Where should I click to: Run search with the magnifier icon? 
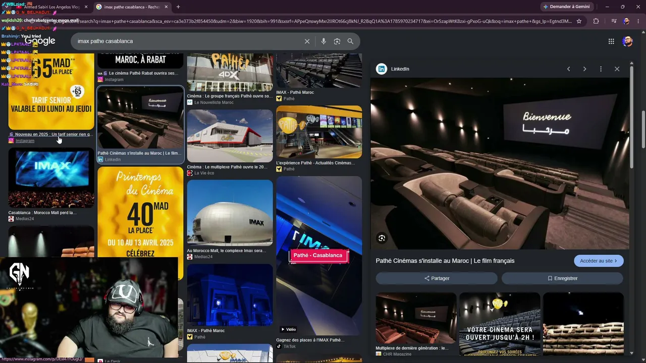coord(350,41)
